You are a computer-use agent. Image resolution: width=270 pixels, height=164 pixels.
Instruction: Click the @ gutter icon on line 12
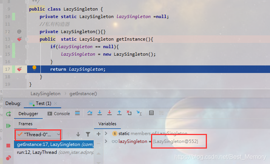pyautogui.click(x=19, y=31)
